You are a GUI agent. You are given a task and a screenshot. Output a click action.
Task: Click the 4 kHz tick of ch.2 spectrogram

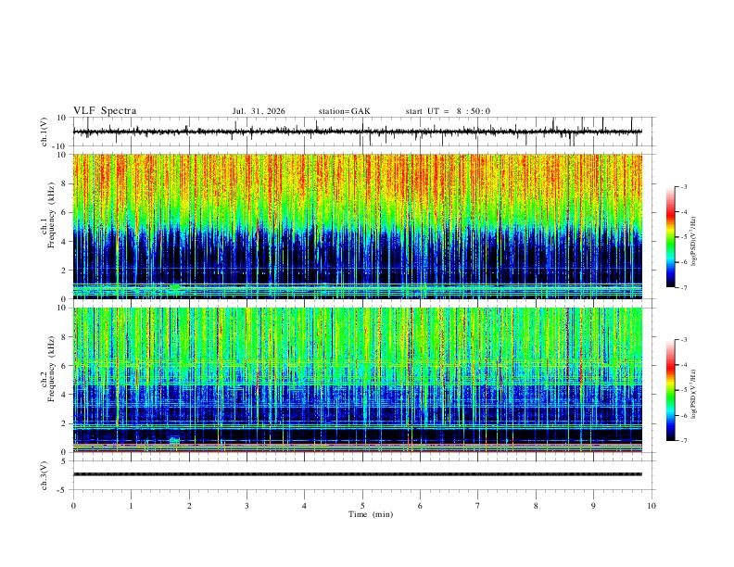63,395
